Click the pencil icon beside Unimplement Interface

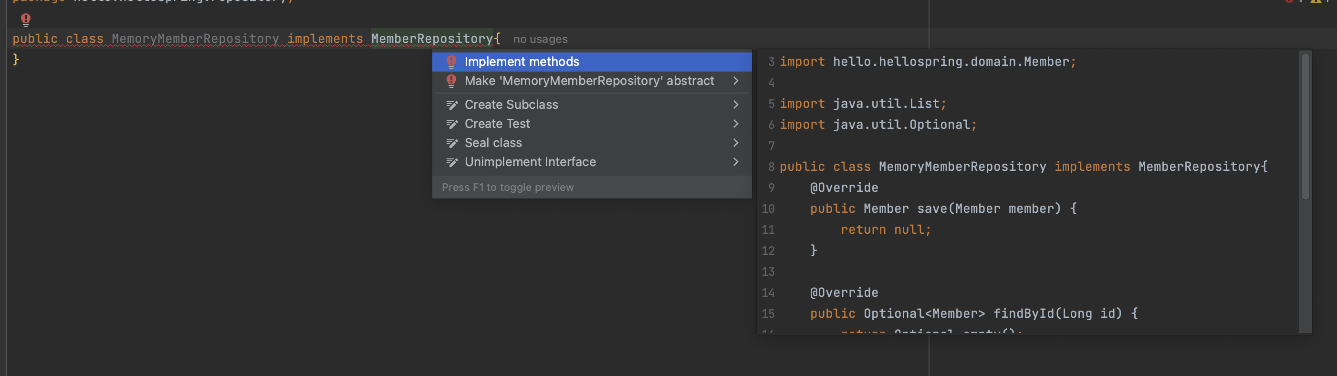coord(451,163)
